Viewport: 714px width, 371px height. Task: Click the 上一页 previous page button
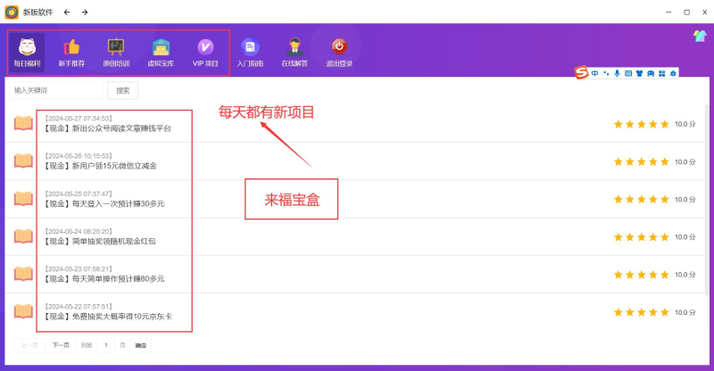29,345
